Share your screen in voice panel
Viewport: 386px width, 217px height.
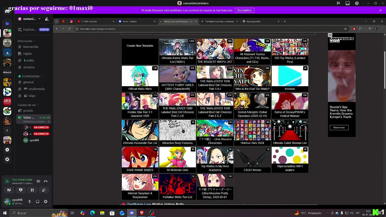[21, 190]
